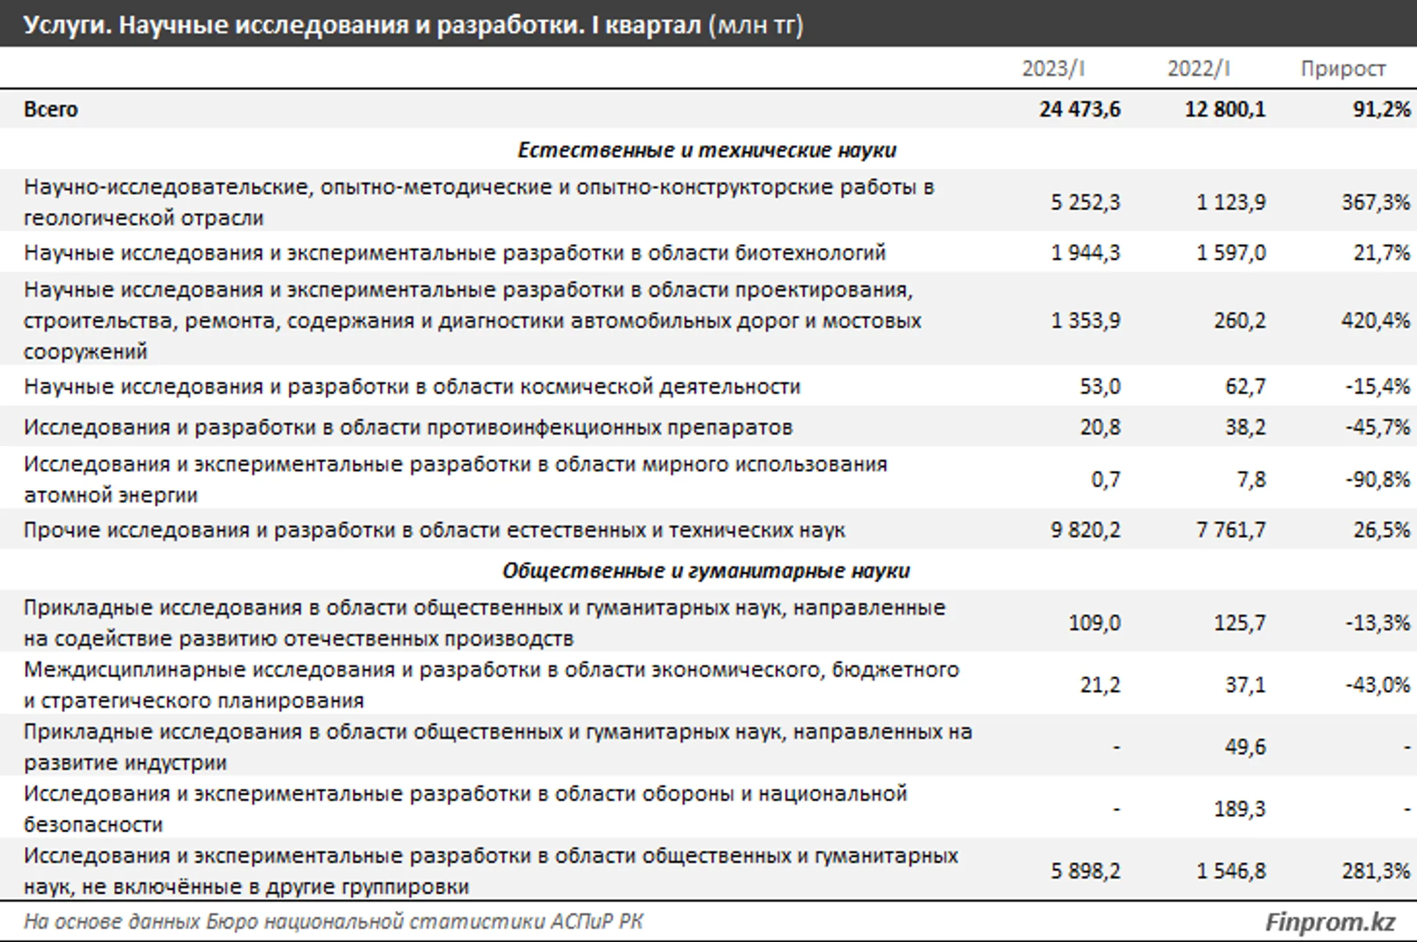The width and height of the screenshot is (1417, 942).
Task: Select value '1 546,8'
Action: pos(1231,871)
